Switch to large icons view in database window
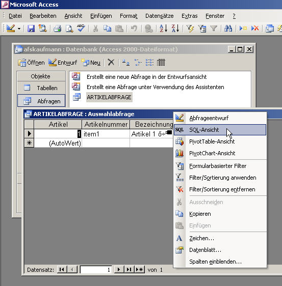 pyautogui.click(x=126, y=63)
